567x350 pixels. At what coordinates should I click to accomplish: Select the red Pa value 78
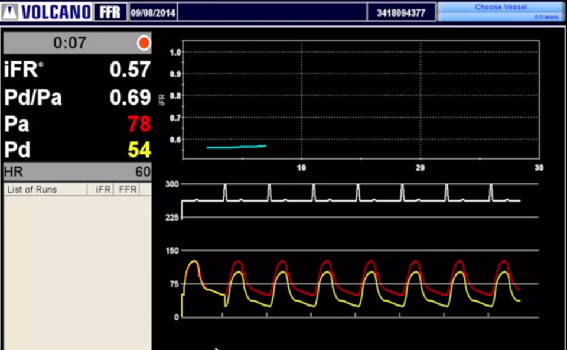point(139,124)
